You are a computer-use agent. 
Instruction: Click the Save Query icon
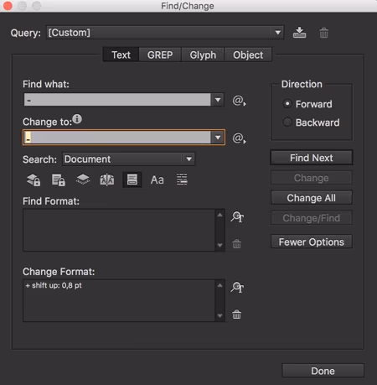pyautogui.click(x=299, y=33)
